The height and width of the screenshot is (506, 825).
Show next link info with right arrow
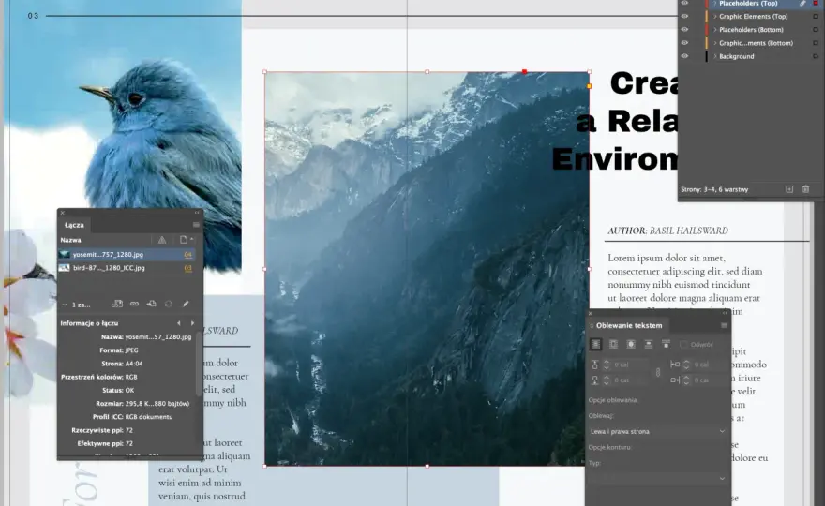click(192, 323)
